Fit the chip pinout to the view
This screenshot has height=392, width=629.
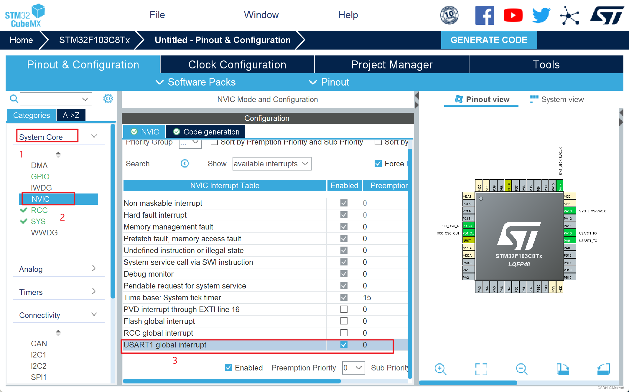(481, 369)
